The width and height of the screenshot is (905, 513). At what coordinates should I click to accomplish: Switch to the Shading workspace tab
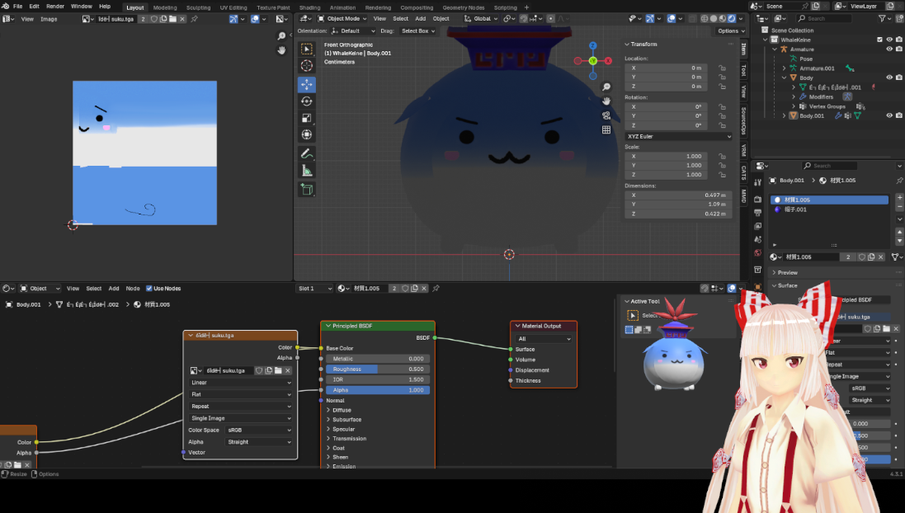pos(309,7)
